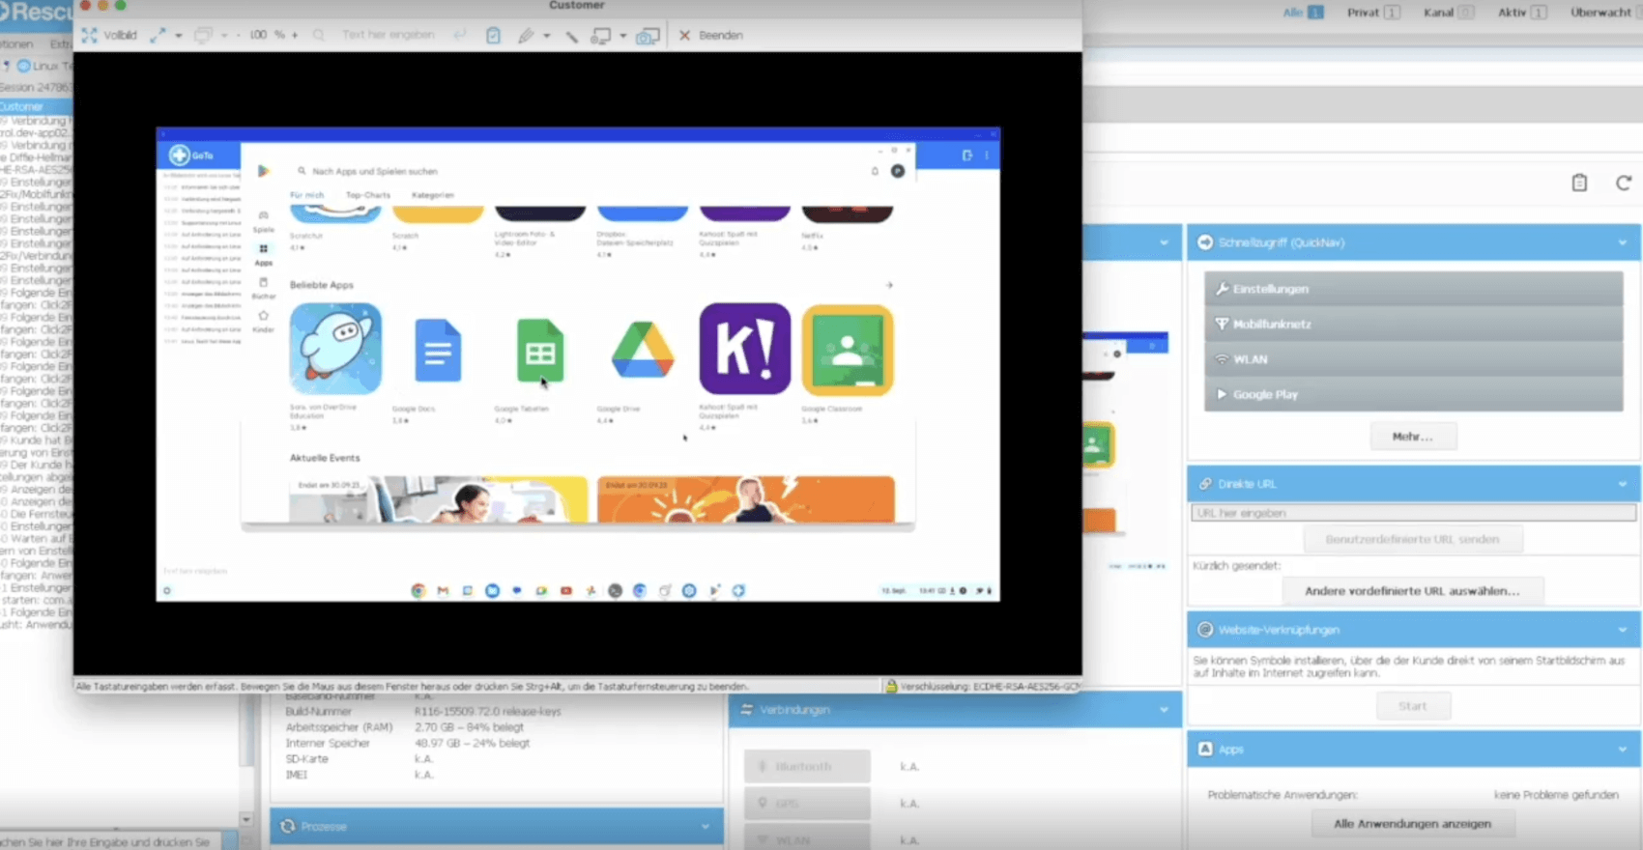Expand the Prozesse panel
The image size is (1643, 850).
point(706,827)
